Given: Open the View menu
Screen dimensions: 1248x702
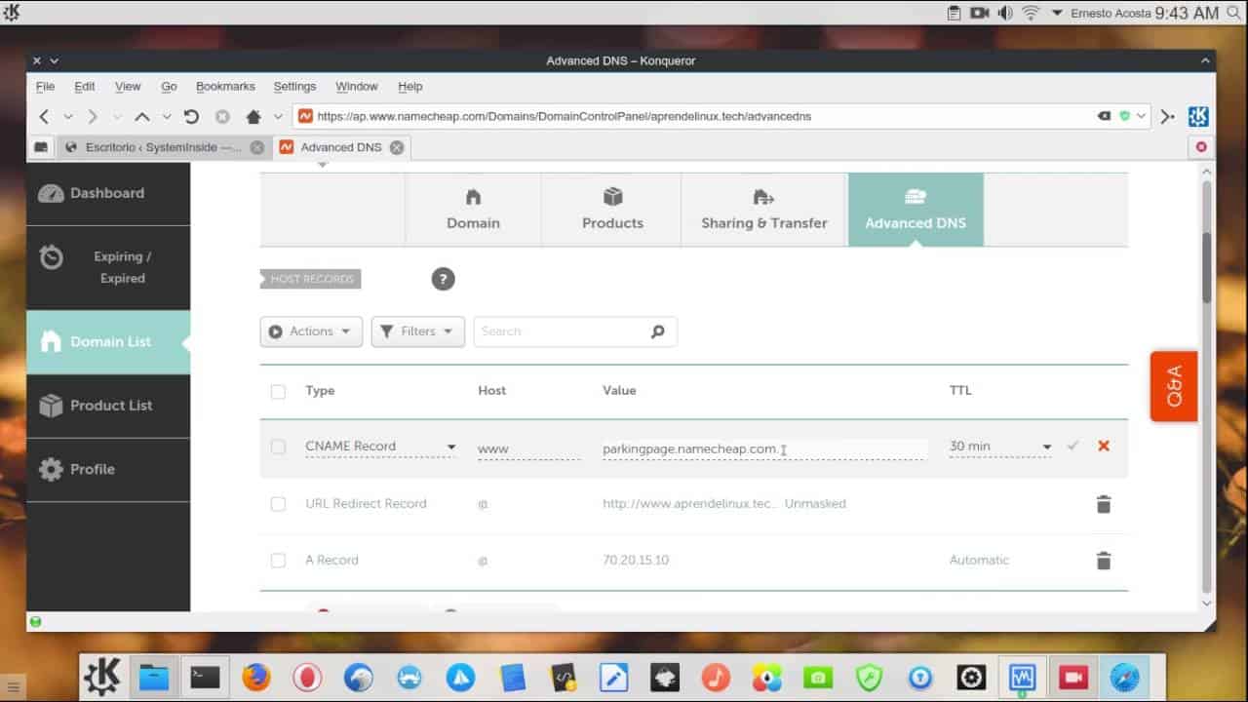Looking at the screenshot, I should coord(128,86).
